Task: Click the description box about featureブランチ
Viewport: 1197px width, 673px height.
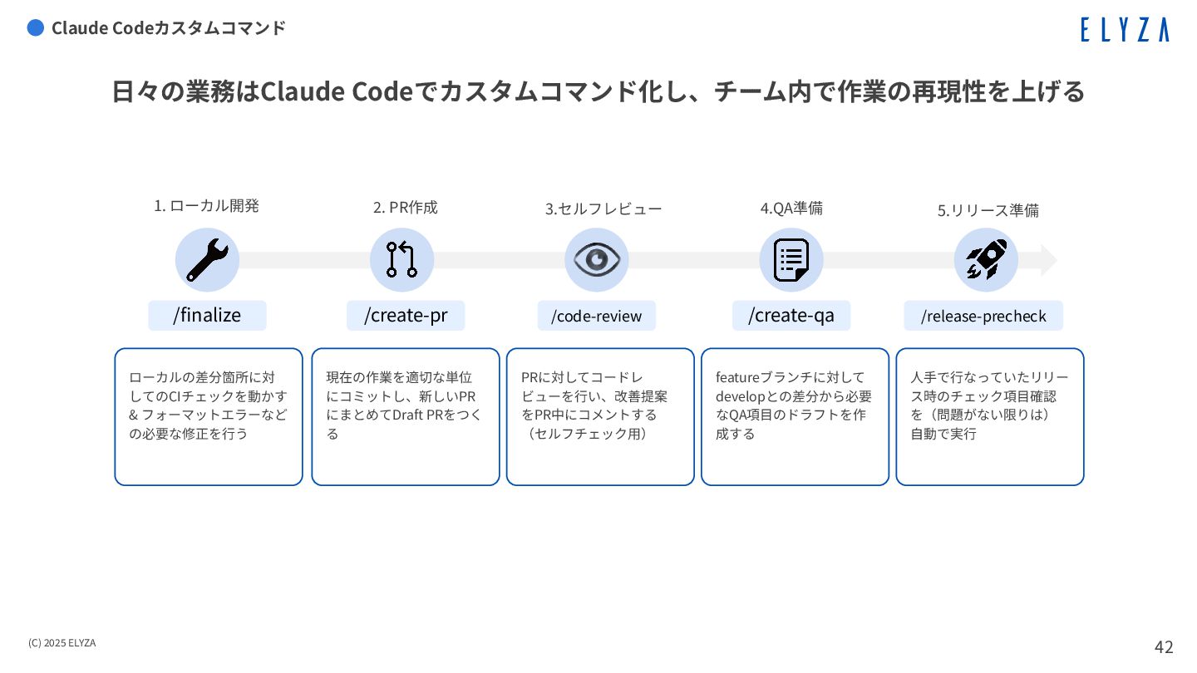Action: pyautogui.click(x=796, y=416)
